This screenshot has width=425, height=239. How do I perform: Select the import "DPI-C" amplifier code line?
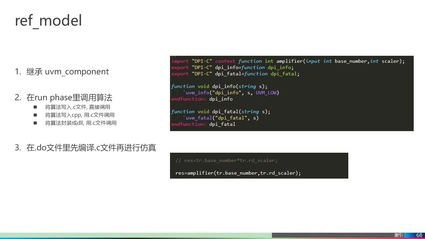point(288,61)
